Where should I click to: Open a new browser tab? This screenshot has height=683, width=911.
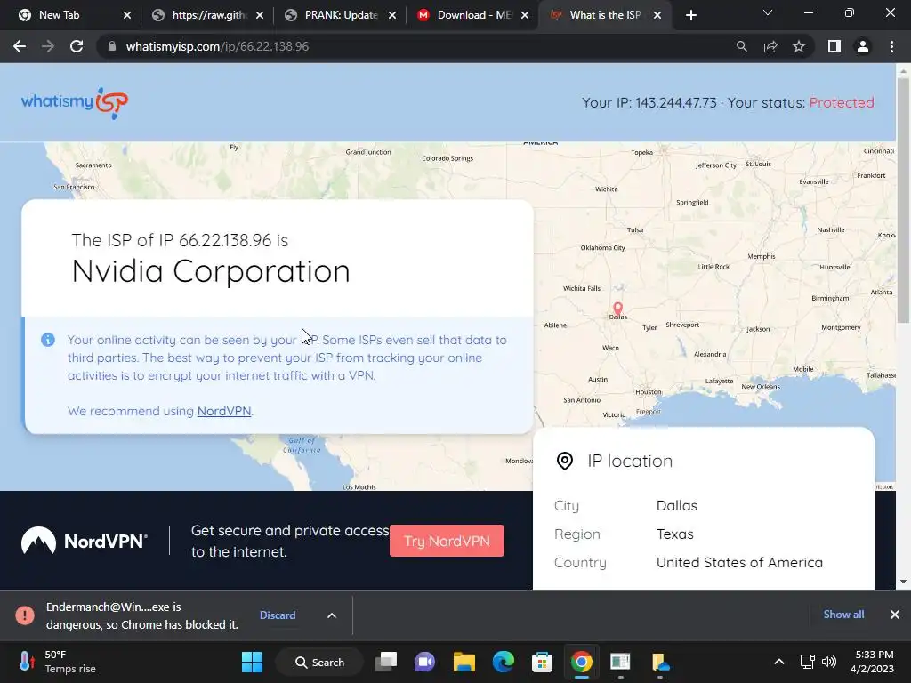[690, 15]
